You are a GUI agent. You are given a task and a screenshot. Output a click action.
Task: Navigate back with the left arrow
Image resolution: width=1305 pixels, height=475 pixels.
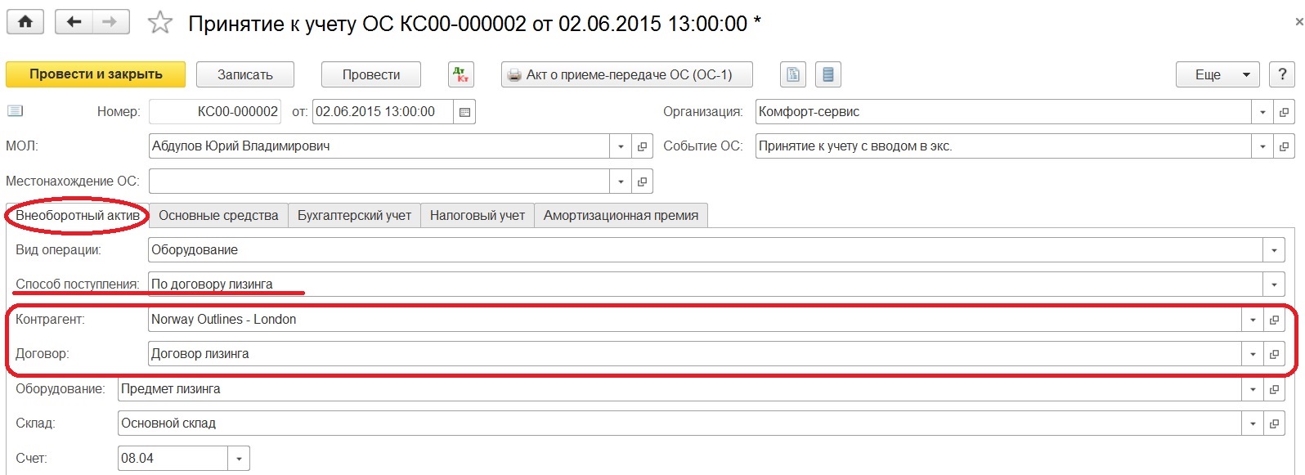click(74, 22)
